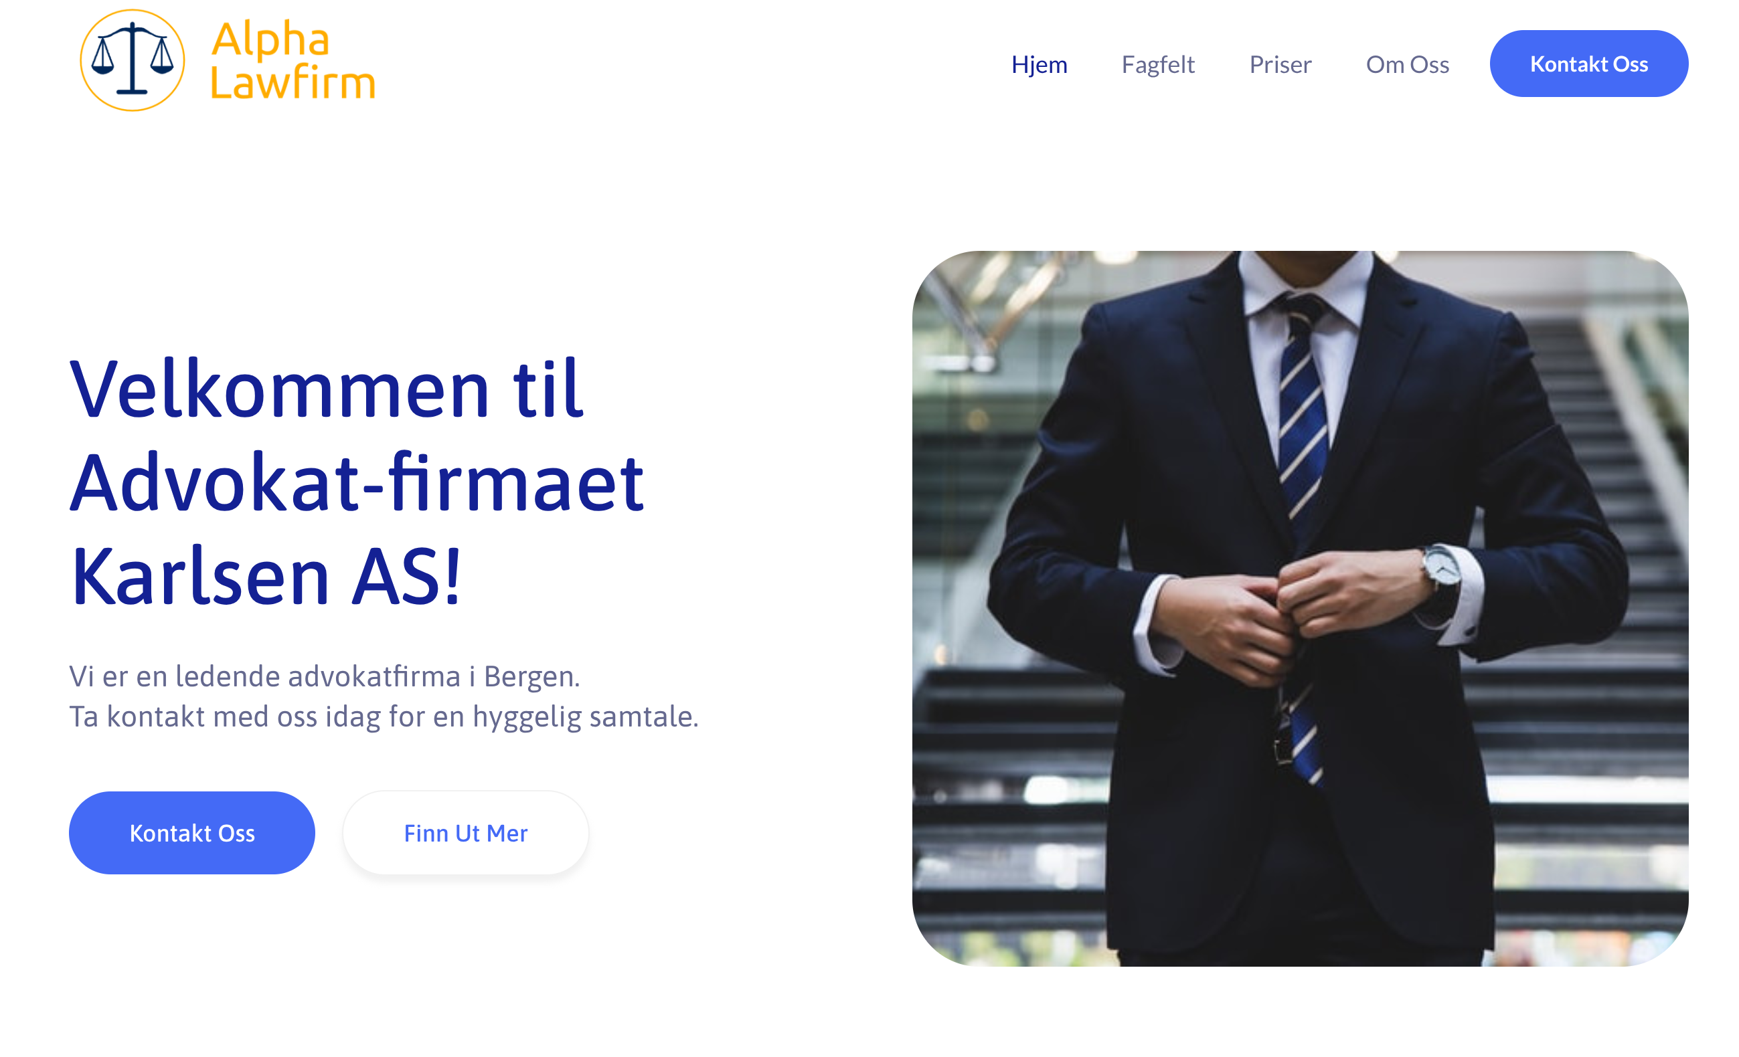The width and height of the screenshot is (1739, 1057).
Task: Click the Finn Ut Mer button
Action: pyautogui.click(x=466, y=833)
